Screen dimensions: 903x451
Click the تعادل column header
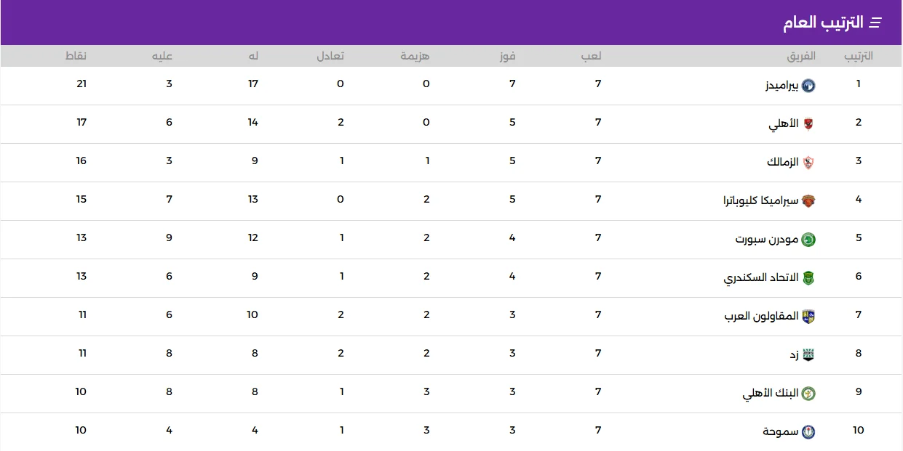tap(330, 56)
